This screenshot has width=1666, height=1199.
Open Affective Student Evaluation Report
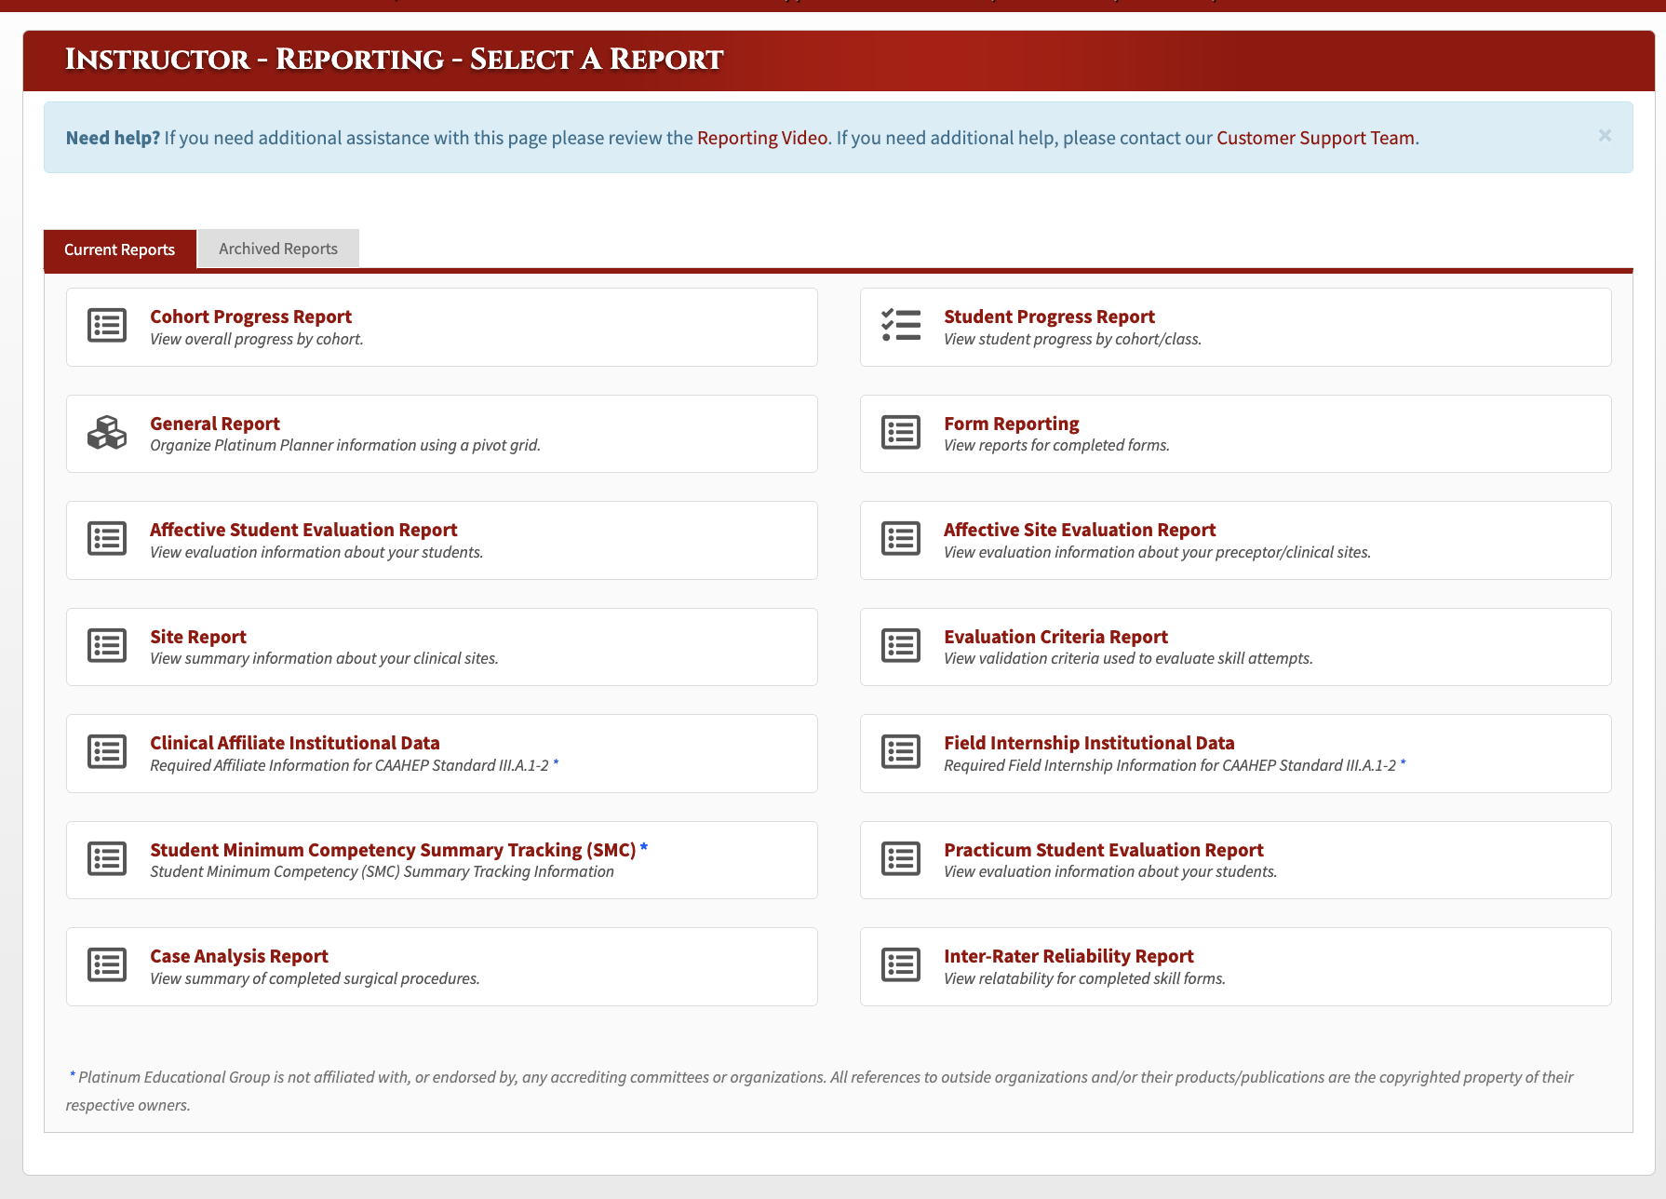pyautogui.click(x=303, y=530)
